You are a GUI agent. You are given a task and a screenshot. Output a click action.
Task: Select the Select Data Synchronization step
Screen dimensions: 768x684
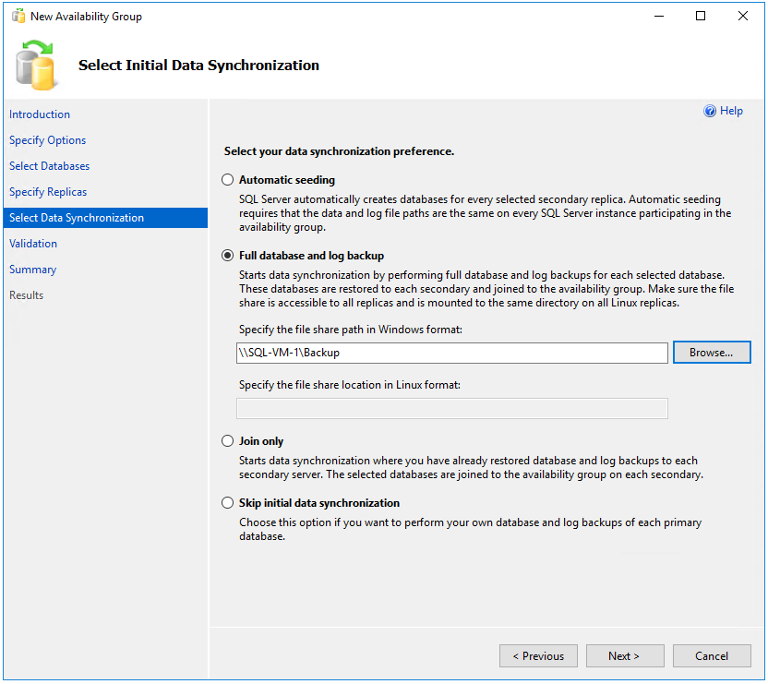[x=76, y=217]
